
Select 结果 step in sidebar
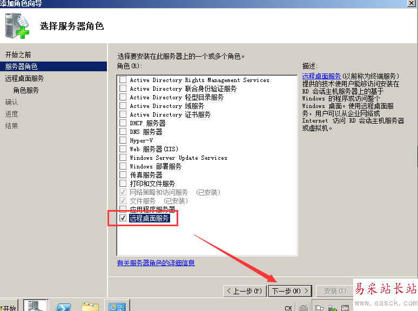[11, 126]
